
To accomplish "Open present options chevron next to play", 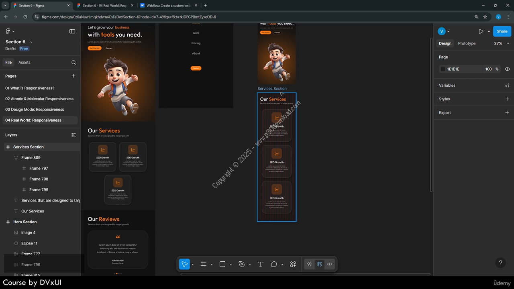I will pos(489,31).
